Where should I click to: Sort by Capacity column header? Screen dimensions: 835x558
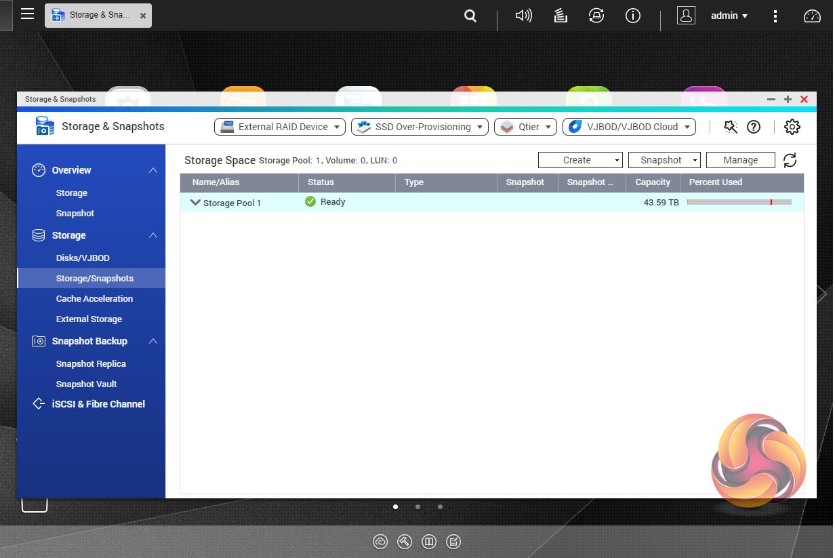653,182
